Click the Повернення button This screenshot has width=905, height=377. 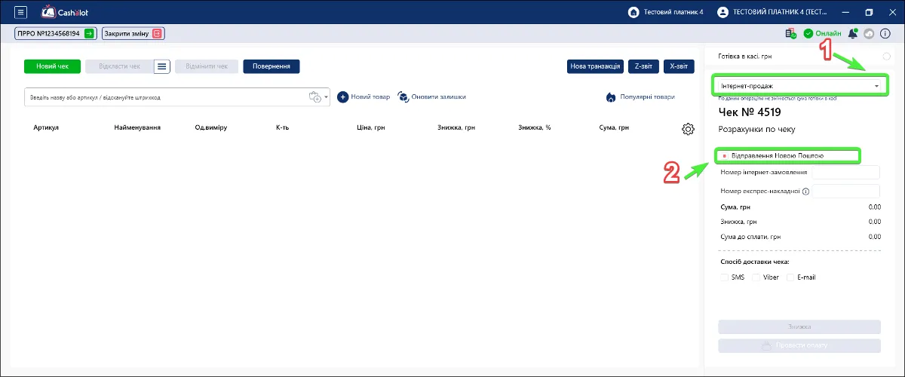pyautogui.click(x=271, y=66)
